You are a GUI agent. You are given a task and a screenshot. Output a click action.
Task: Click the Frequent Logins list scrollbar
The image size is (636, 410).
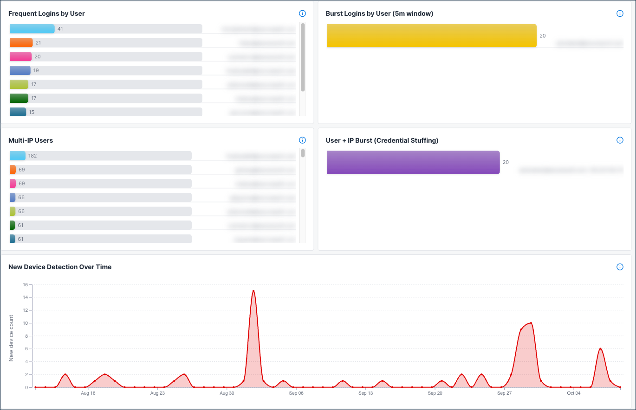[303, 57]
